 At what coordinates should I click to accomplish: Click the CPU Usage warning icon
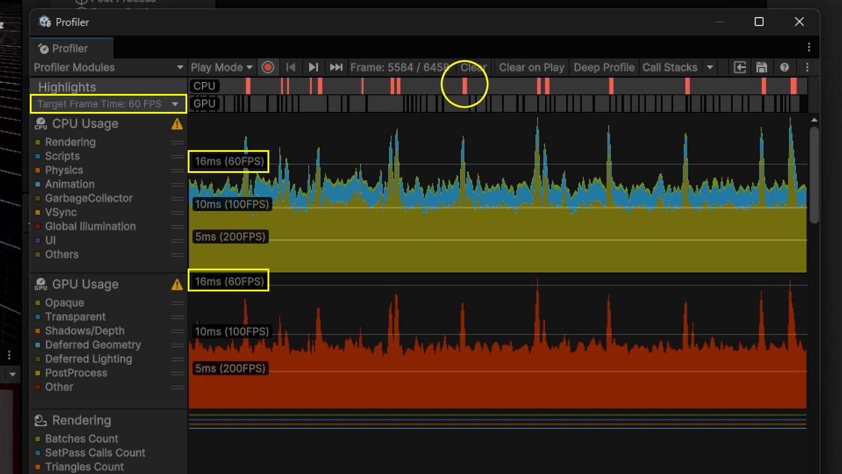pos(177,124)
